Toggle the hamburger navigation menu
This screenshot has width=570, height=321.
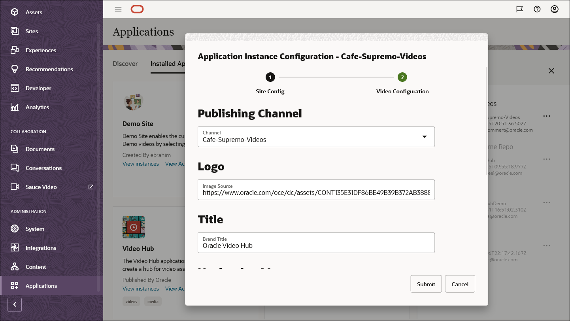tap(118, 9)
